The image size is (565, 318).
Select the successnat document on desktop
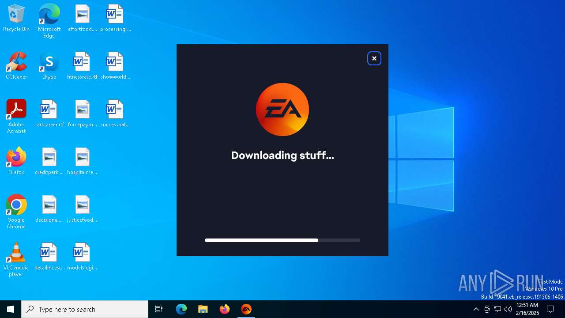[115, 114]
